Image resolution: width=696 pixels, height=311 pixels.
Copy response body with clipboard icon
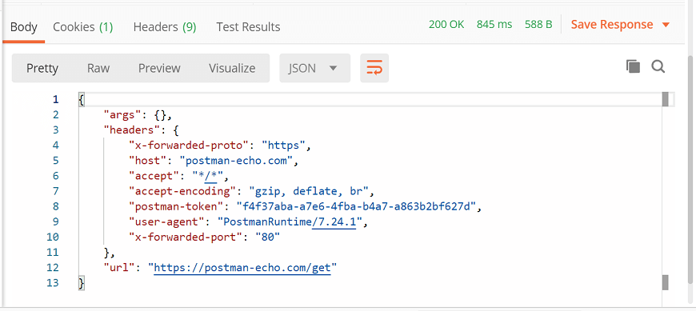pyautogui.click(x=633, y=67)
